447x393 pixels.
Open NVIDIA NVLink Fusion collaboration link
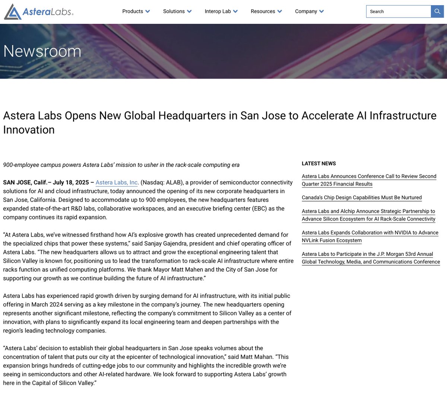[x=370, y=236]
